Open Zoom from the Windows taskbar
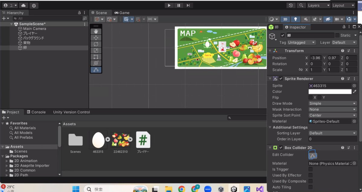Screen dimensions: 362x192 [208, 189]
